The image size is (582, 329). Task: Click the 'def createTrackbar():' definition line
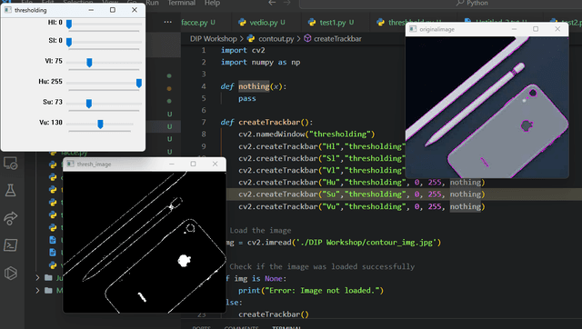(x=266, y=122)
